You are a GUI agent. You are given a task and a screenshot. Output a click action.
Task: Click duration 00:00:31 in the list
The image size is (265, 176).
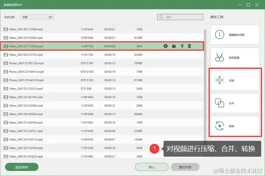110,106
